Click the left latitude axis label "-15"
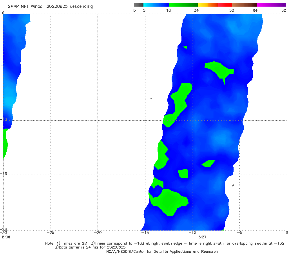This screenshot has height=254, width=290. (x=4, y=174)
